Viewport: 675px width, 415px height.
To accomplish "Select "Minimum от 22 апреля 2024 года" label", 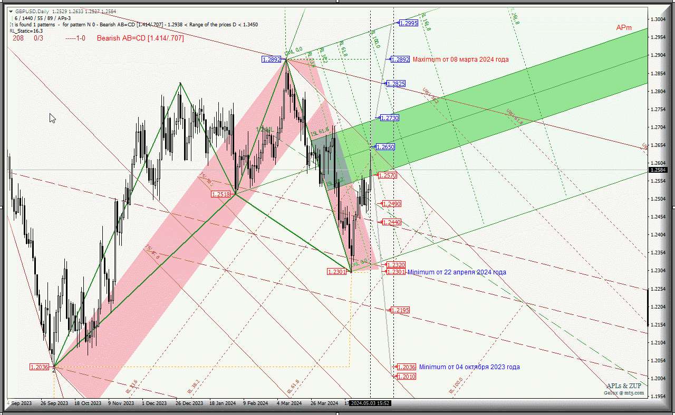I will point(457,272).
